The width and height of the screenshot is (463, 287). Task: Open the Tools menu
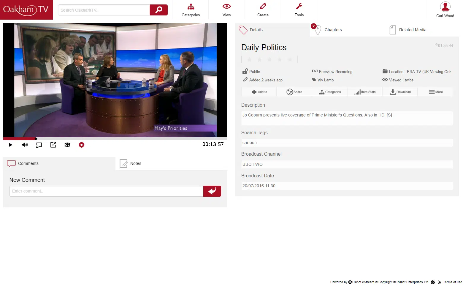click(x=299, y=10)
